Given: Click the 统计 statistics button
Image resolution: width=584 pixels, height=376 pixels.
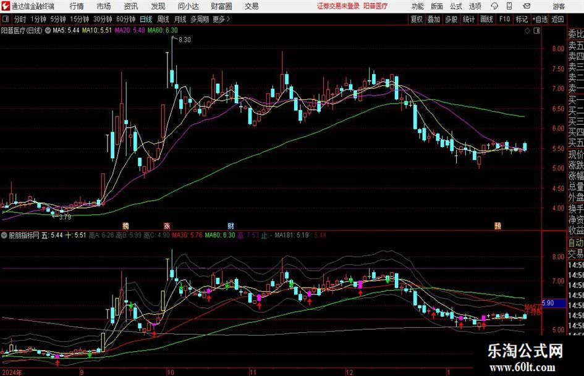Looking at the screenshot, I should 468,19.
